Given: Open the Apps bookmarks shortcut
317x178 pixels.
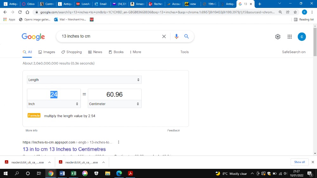Looking at the screenshot, I should (9, 20).
